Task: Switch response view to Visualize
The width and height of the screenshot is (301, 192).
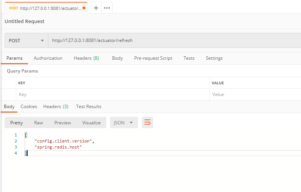Action: click(x=92, y=122)
